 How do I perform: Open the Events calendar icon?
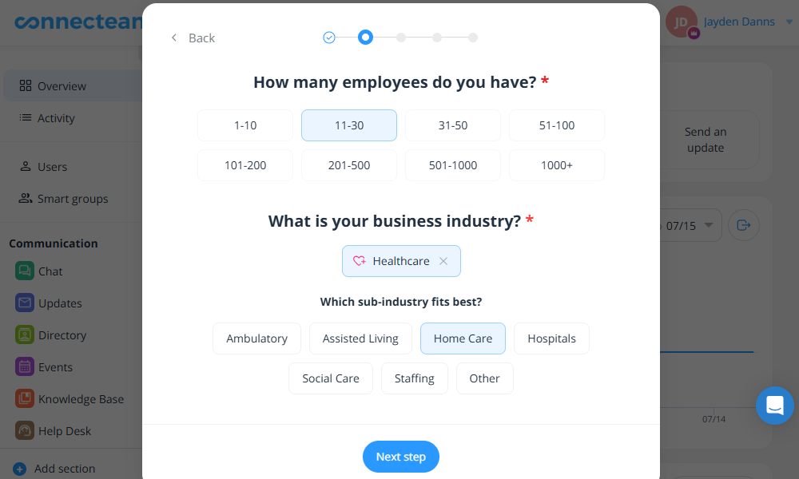tap(25, 367)
